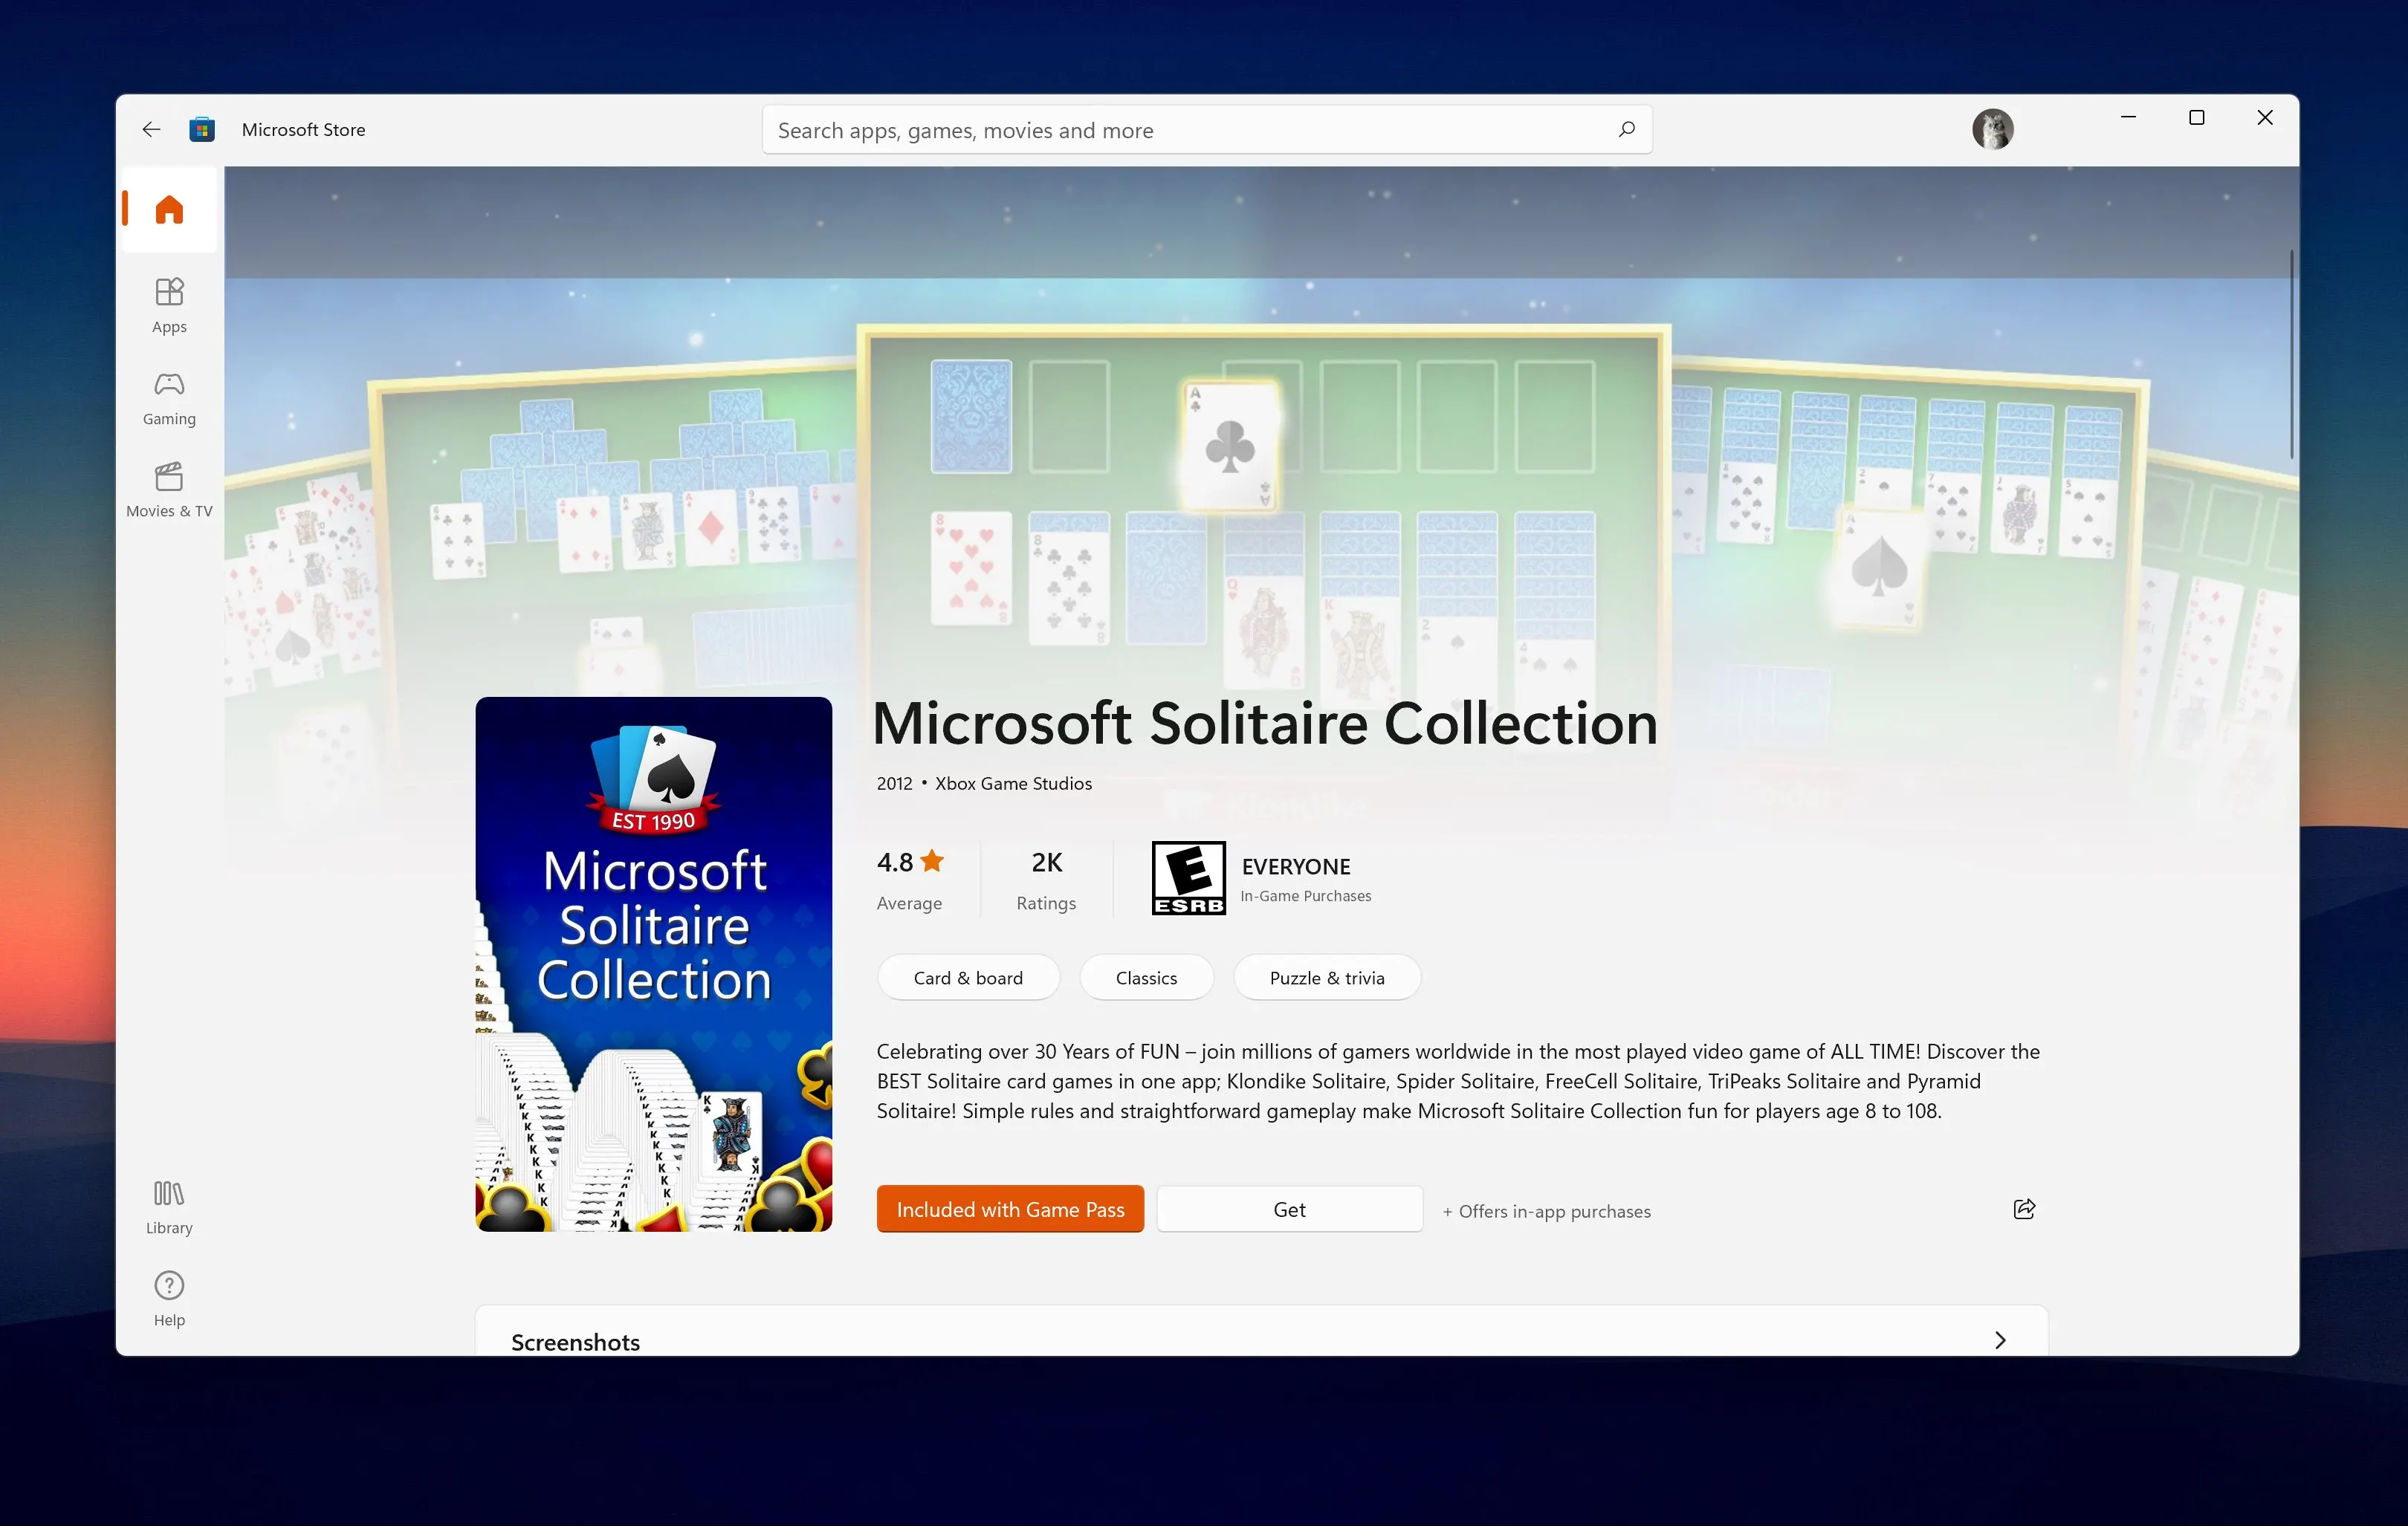2408x1526 pixels.
Task: Expand the Screenshots section chevron
Action: 1999,1340
